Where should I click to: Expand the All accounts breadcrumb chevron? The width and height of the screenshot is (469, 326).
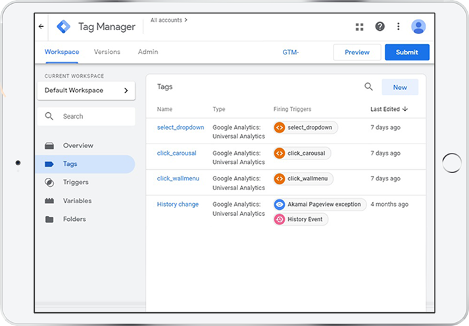(185, 20)
